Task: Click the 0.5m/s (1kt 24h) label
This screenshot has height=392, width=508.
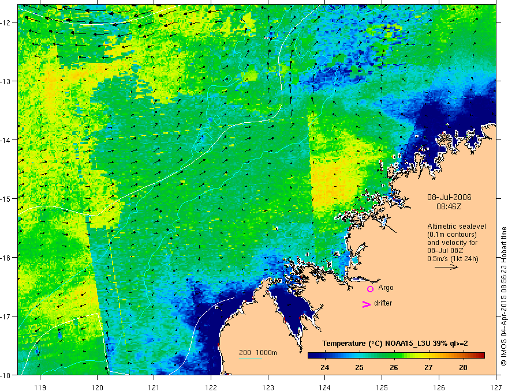Action: click(453, 259)
